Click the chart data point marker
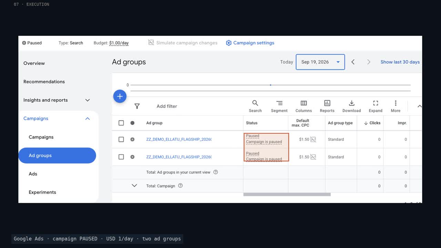Screen dimensions: 441x248 pyautogui.click(x=270, y=85)
